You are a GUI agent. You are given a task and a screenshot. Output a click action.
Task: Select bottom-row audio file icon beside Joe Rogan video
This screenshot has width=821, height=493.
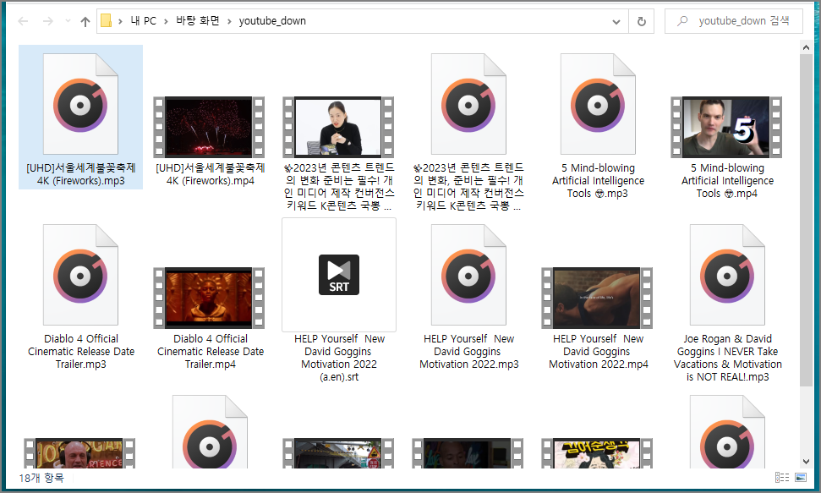pyautogui.click(x=210, y=432)
